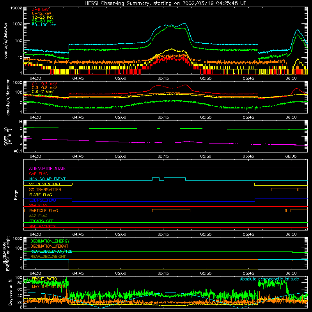Click the ATTENUATOR_STATE flag label

pyautogui.click(x=47, y=169)
